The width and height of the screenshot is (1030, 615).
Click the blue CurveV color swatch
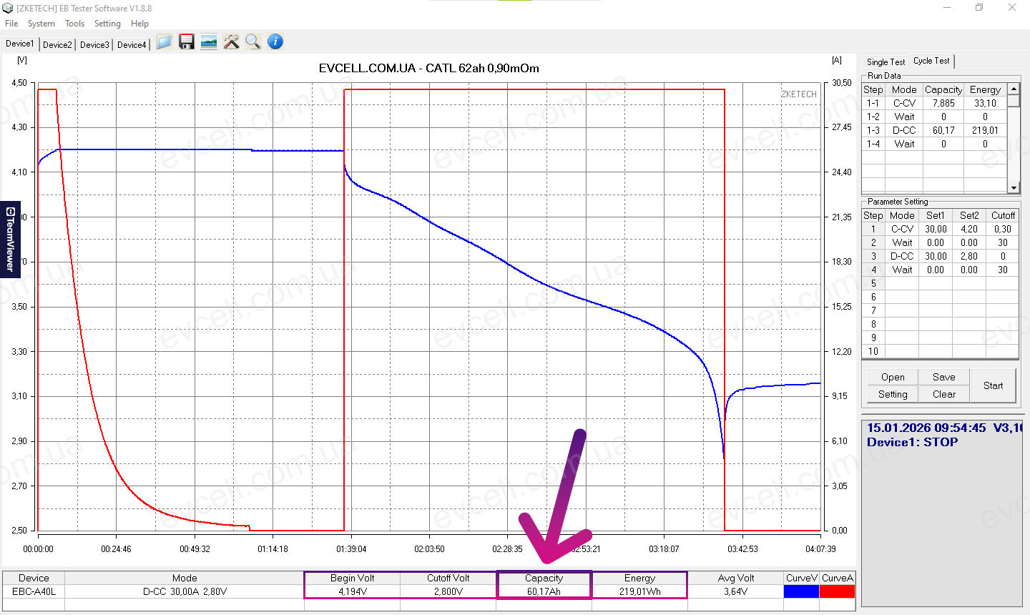(x=801, y=591)
